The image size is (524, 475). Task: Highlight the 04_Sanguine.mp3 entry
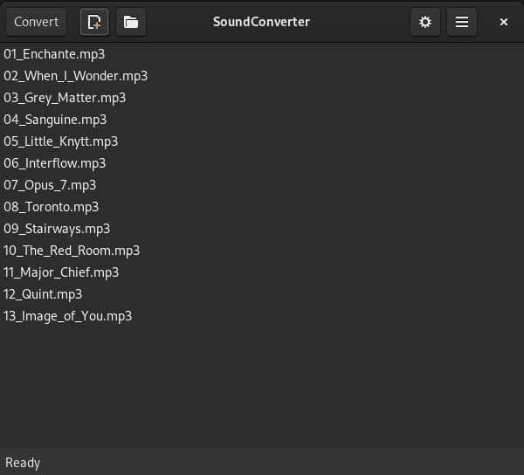point(55,120)
